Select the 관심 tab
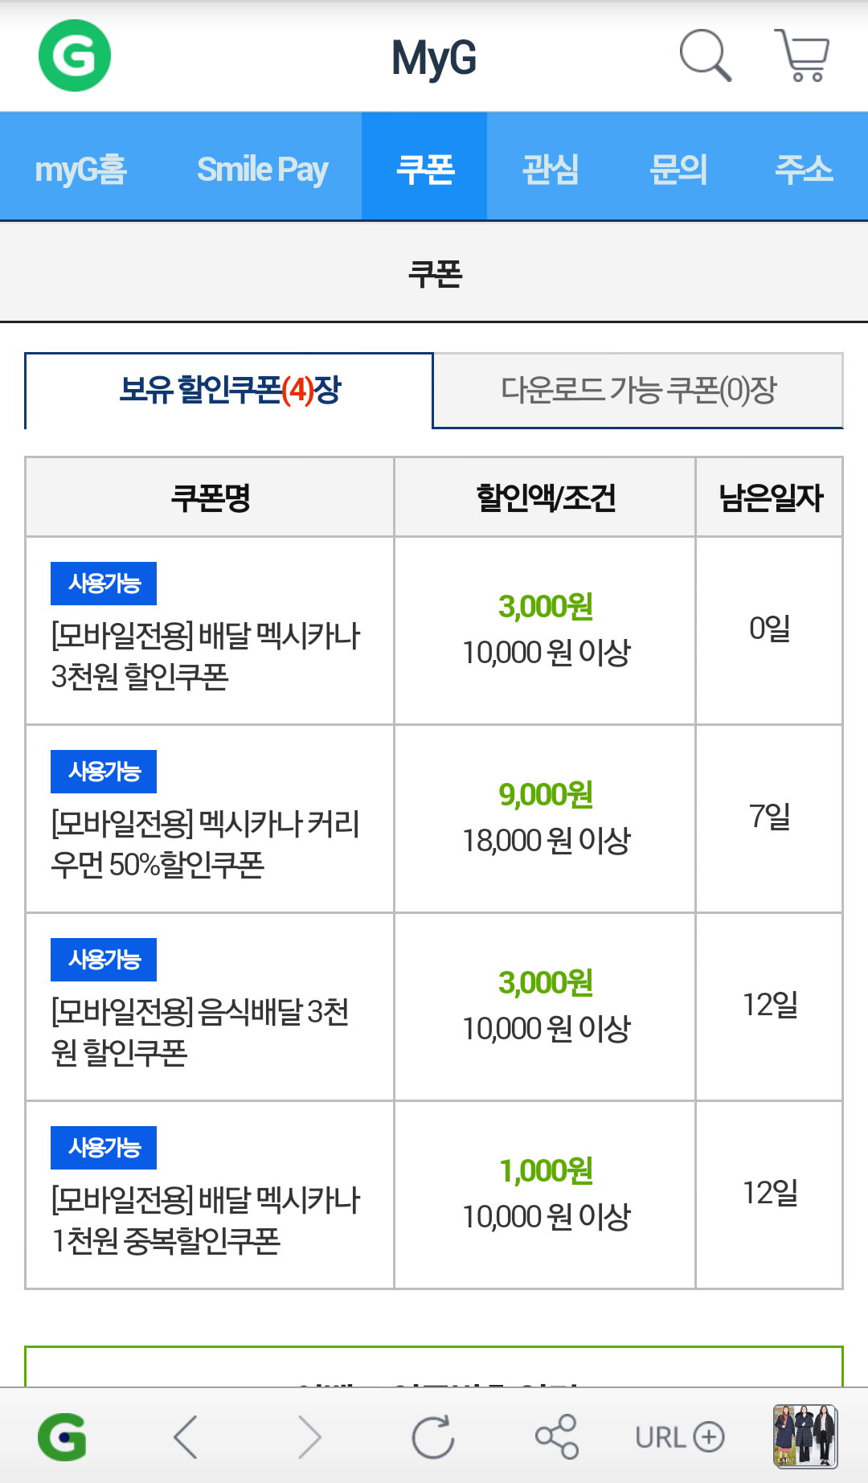The height and width of the screenshot is (1483, 868). point(551,169)
